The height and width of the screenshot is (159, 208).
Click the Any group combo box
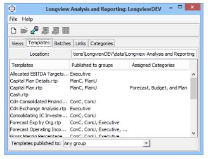click(x=106, y=143)
